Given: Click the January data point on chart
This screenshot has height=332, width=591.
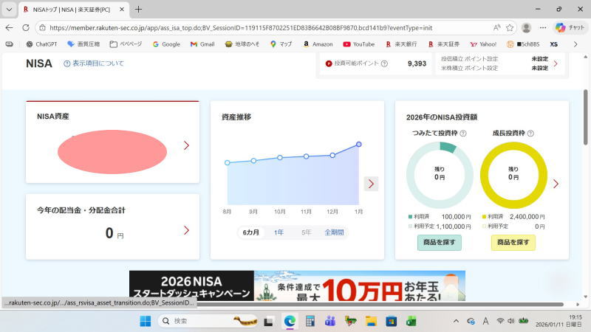Looking at the screenshot, I should 359,144.
